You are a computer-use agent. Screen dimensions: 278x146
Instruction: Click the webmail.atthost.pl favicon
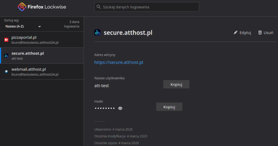point(6,72)
